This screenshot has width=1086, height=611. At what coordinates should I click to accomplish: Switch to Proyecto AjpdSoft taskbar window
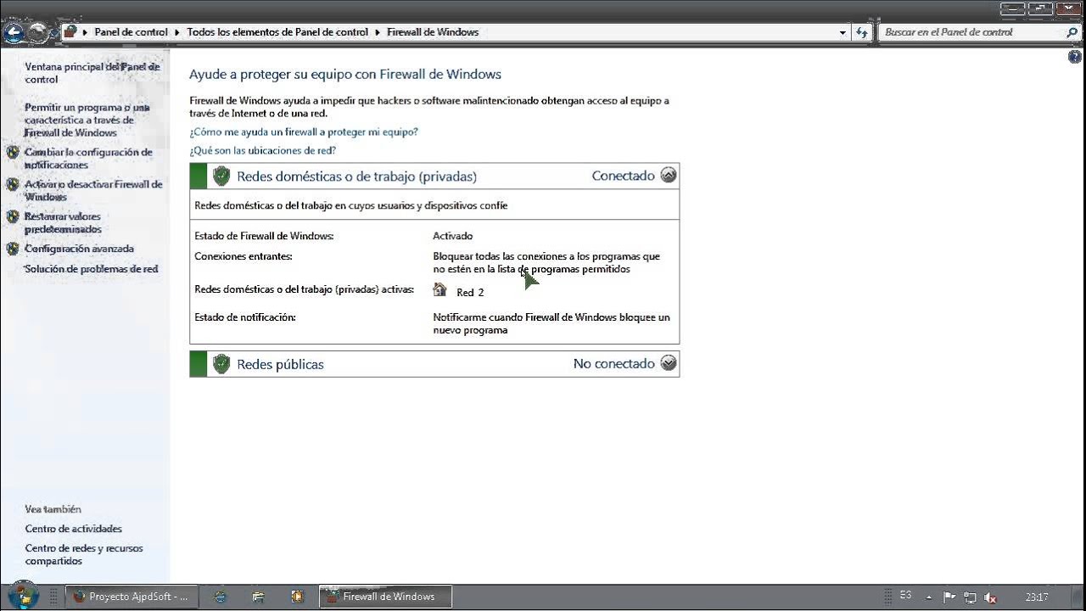coord(132,597)
